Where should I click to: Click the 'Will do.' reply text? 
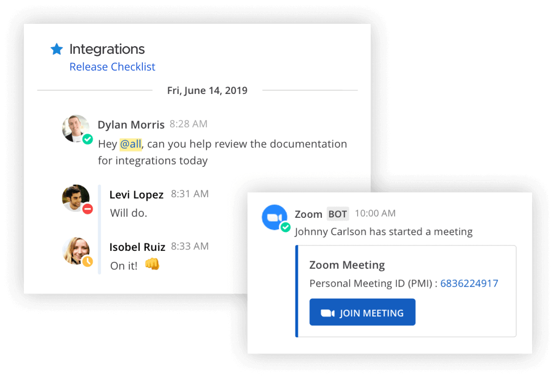tap(128, 213)
